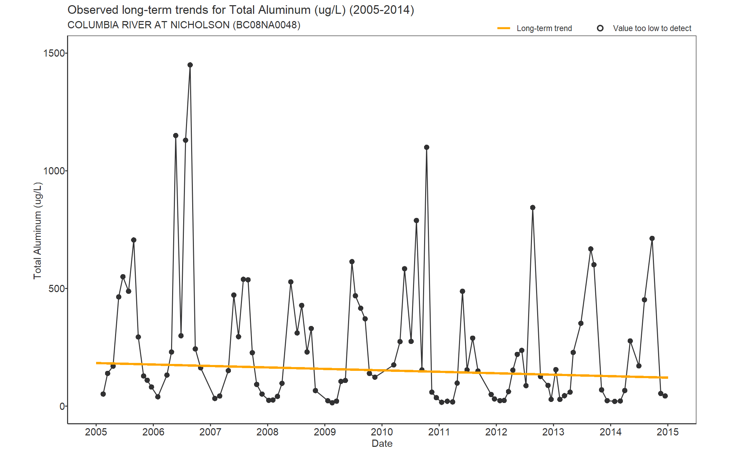Click the x-axis label 2008
Image resolution: width=730 pixels, height=452 pixels.
(x=268, y=432)
